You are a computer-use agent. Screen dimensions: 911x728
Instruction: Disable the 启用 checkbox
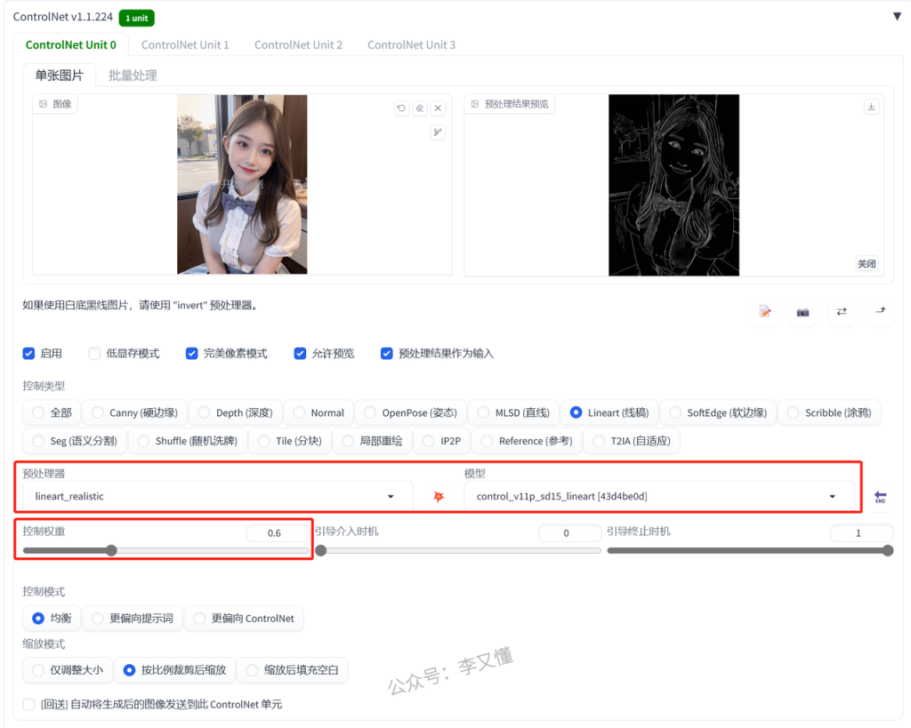click(x=28, y=354)
